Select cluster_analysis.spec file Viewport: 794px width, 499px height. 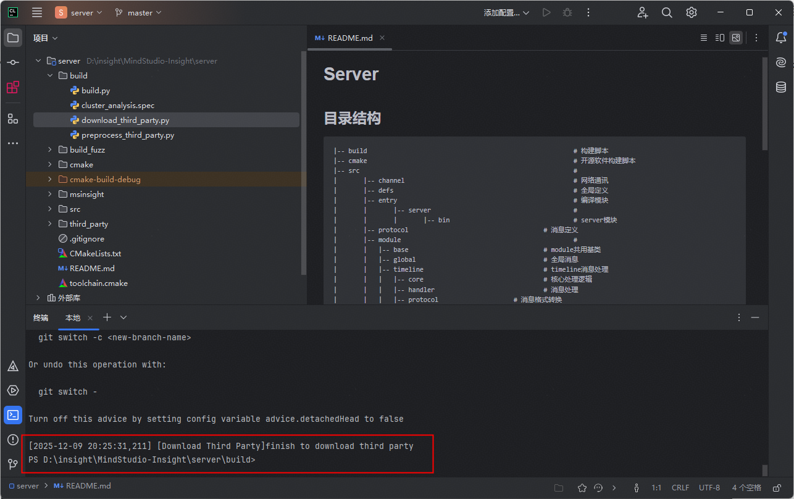click(x=118, y=105)
